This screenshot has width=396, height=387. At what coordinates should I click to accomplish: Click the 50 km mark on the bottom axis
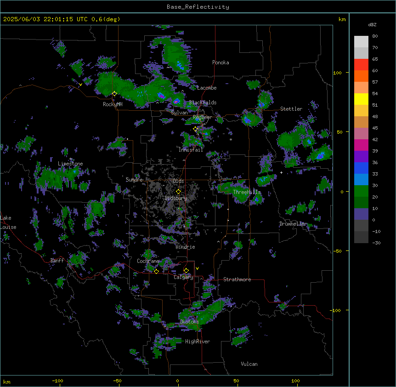[236, 381]
